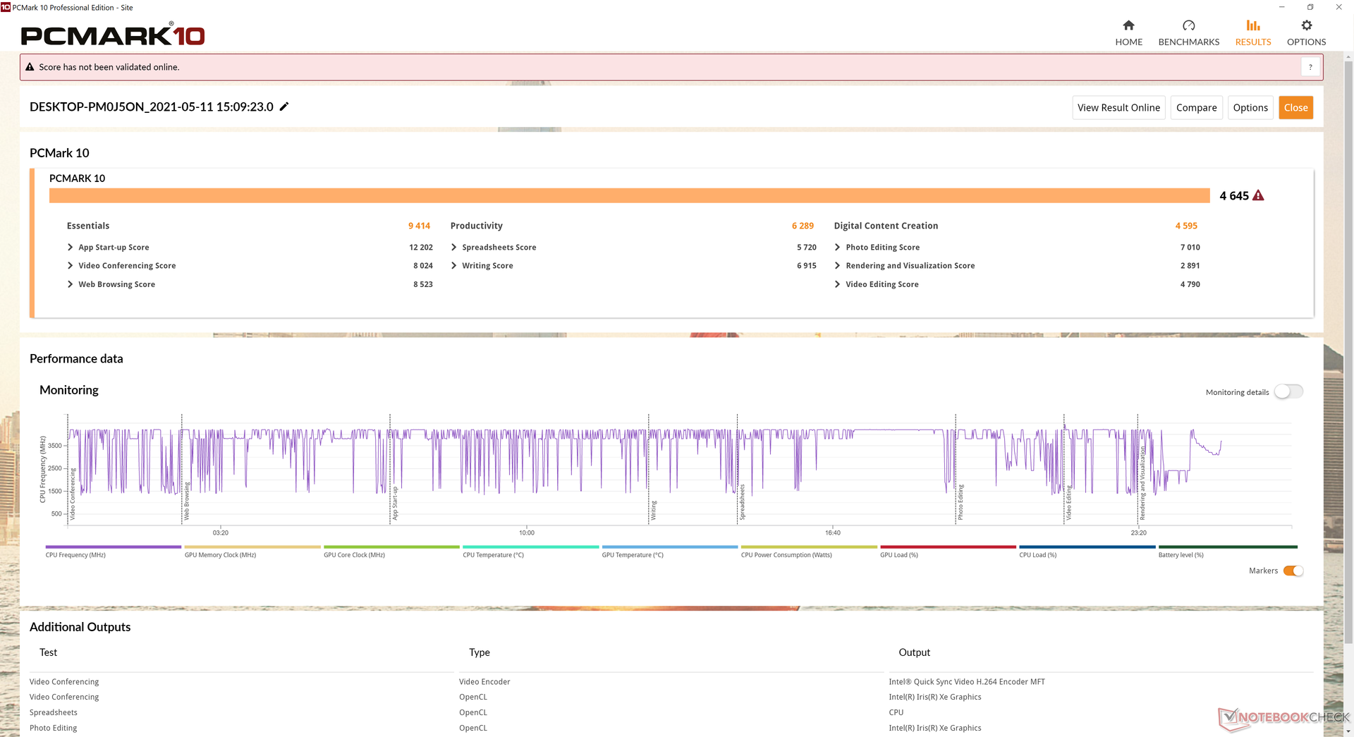
Task: Click the View Result Online button
Action: tap(1118, 107)
